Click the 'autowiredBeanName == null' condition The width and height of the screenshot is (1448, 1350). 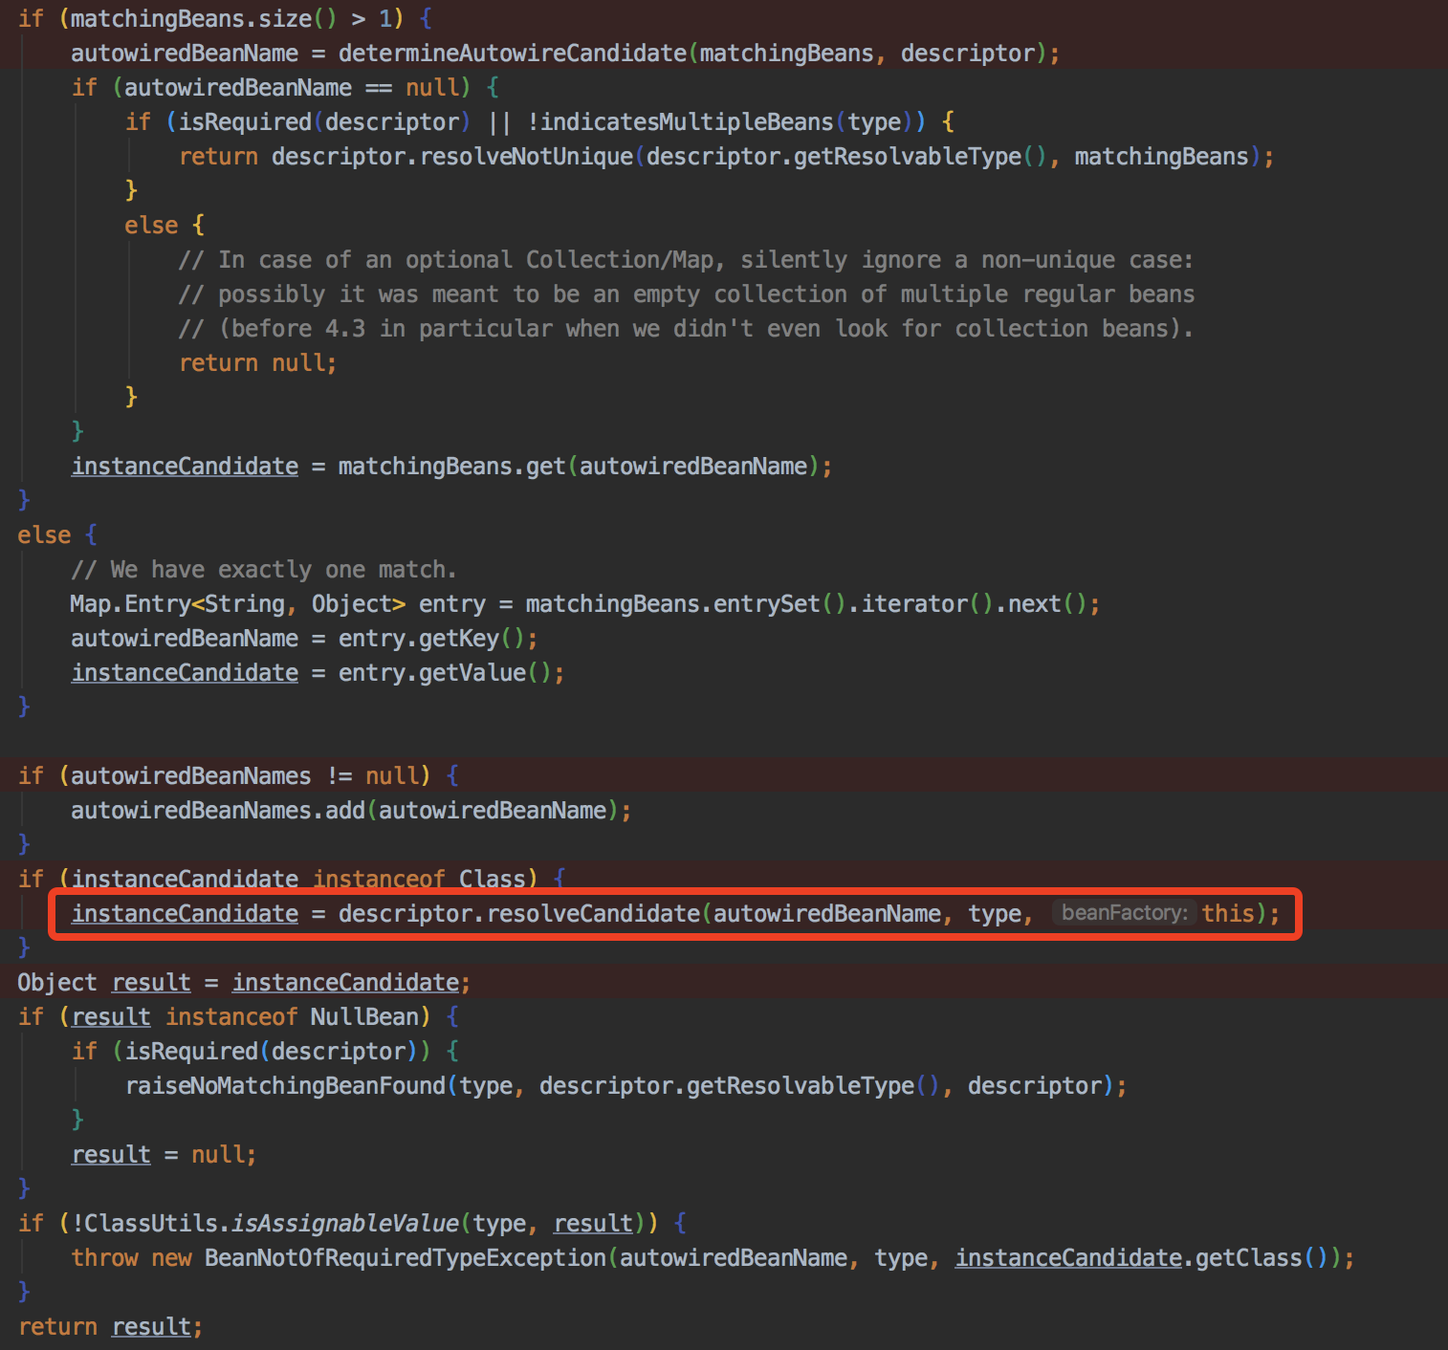(291, 88)
